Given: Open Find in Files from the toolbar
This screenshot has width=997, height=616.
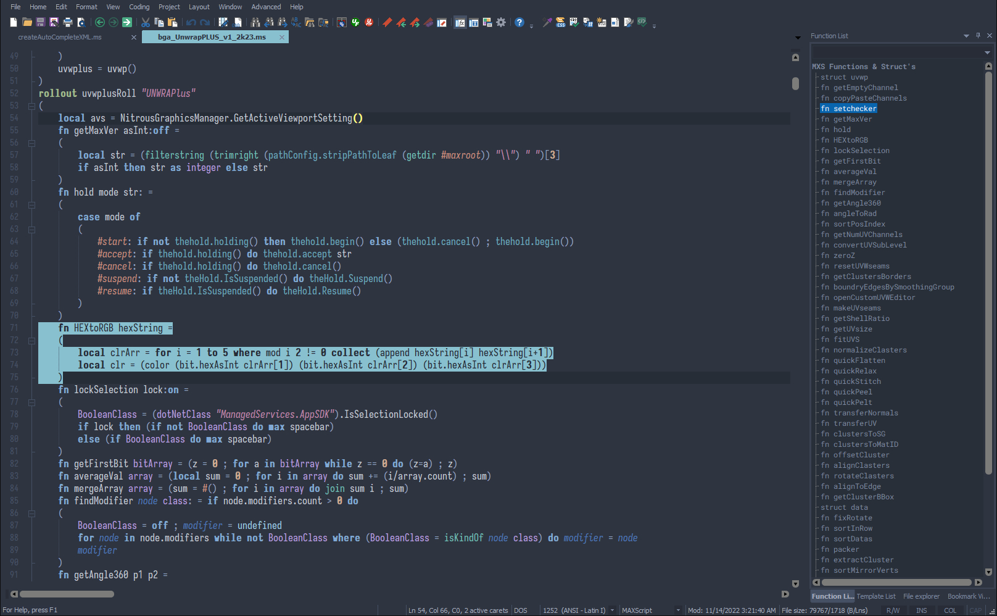Looking at the screenshot, I should tap(310, 22).
